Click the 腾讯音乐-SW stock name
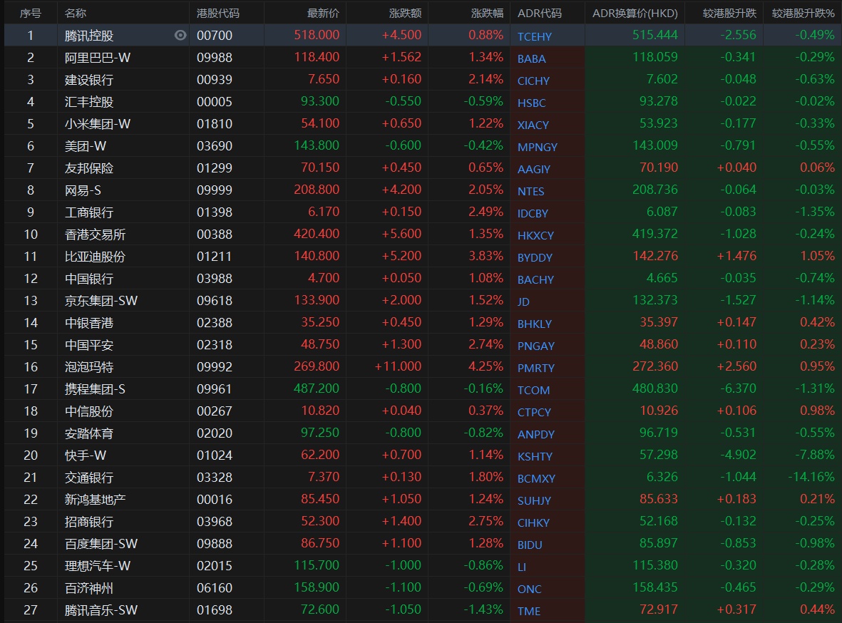The height and width of the screenshot is (623, 842). coord(101,609)
